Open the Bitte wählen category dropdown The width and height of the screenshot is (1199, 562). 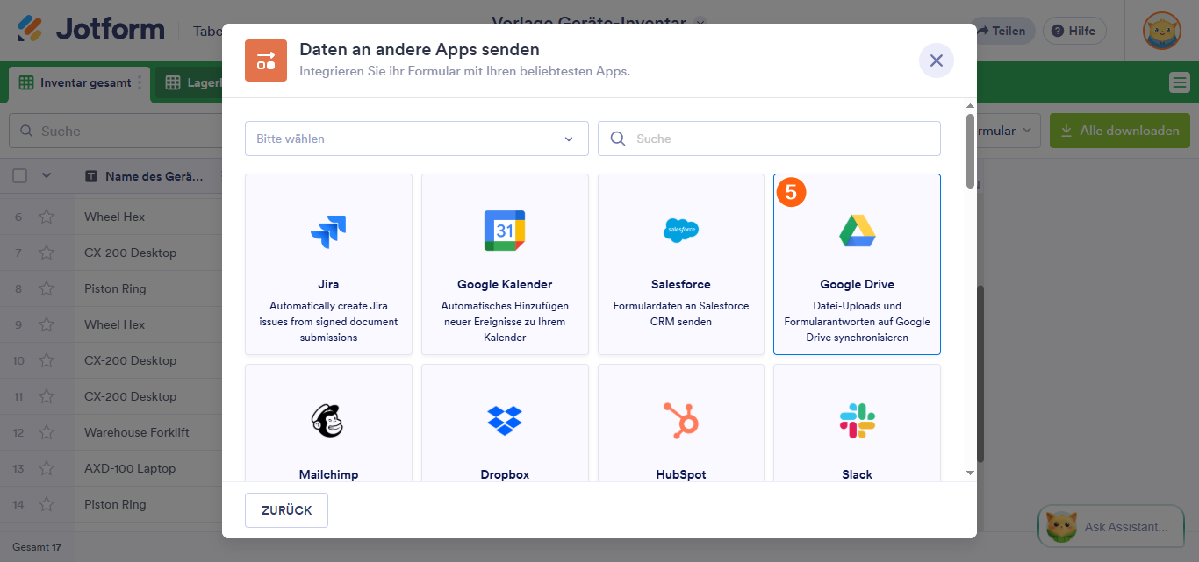click(416, 138)
